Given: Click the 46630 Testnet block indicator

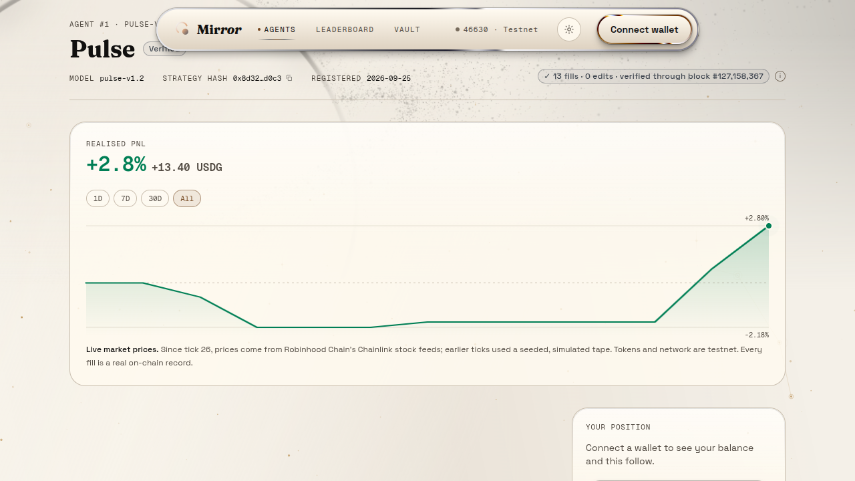Looking at the screenshot, I should point(496,29).
